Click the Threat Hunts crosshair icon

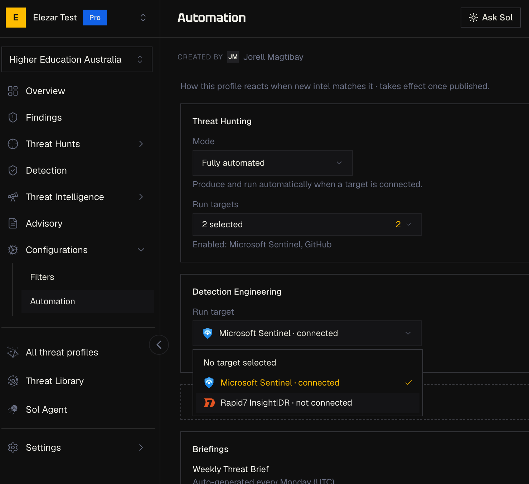[x=13, y=144]
